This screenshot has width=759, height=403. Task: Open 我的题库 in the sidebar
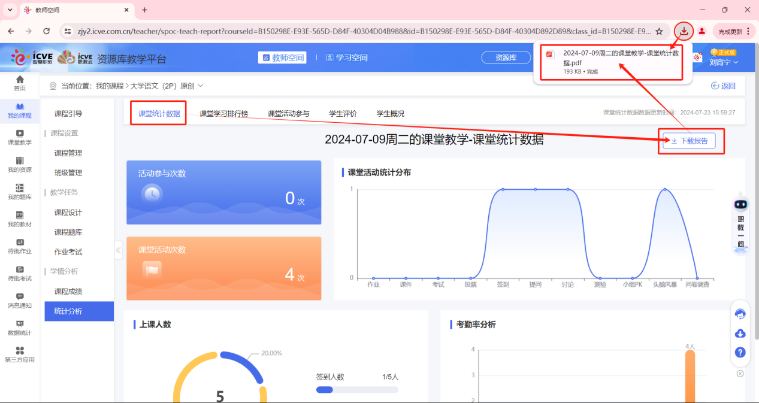click(20, 192)
